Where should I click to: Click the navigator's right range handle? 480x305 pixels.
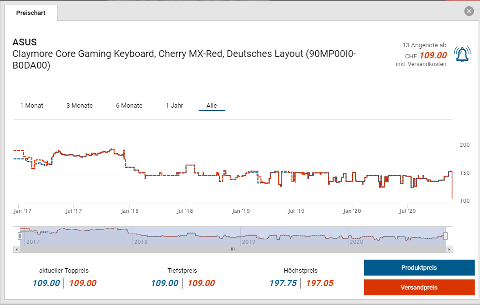(446, 236)
